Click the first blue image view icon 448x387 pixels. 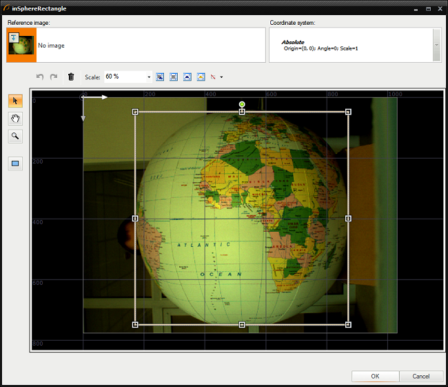tap(160, 77)
